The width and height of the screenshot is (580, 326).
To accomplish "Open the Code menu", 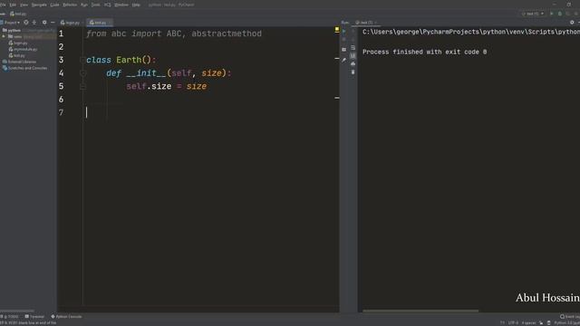I will click(x=54, y=5).
